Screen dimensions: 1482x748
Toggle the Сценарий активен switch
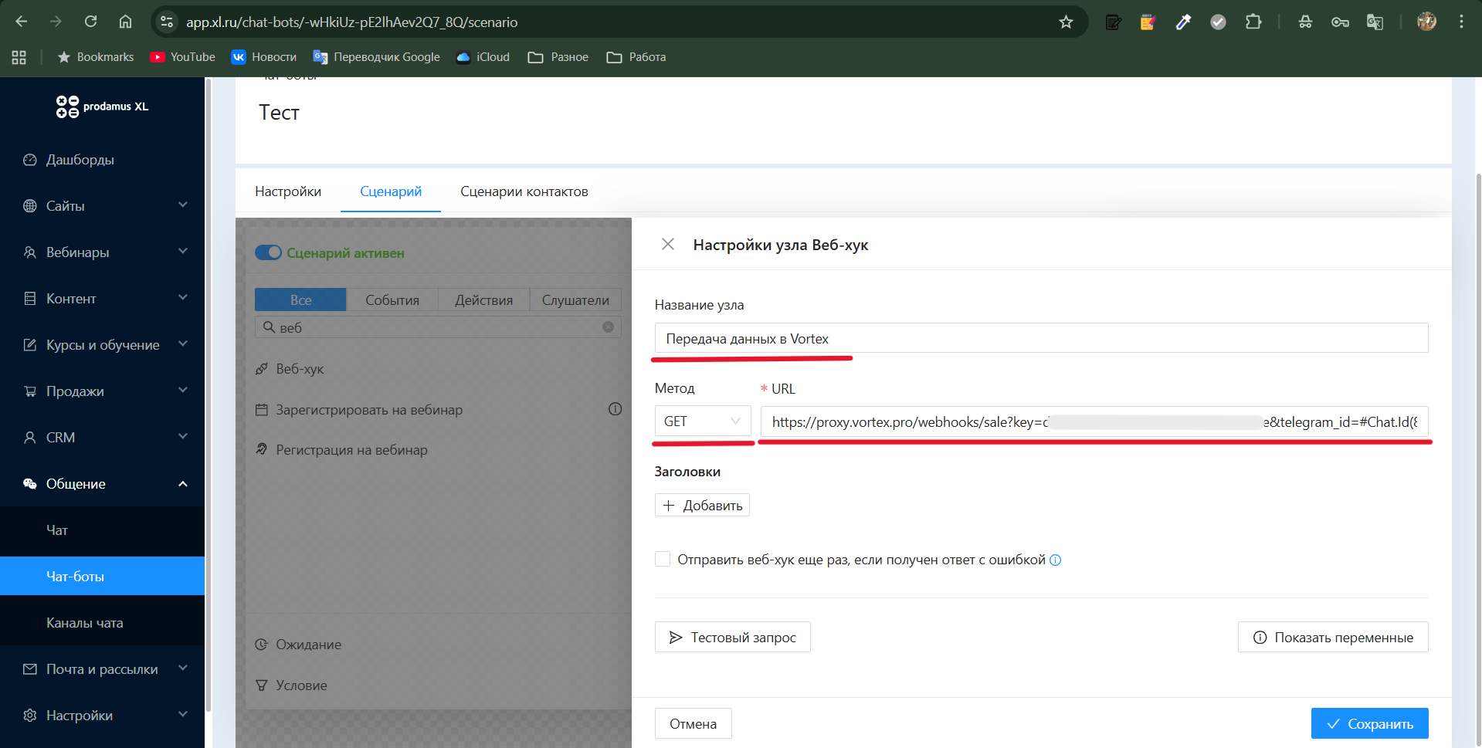(x=268, y=253)
